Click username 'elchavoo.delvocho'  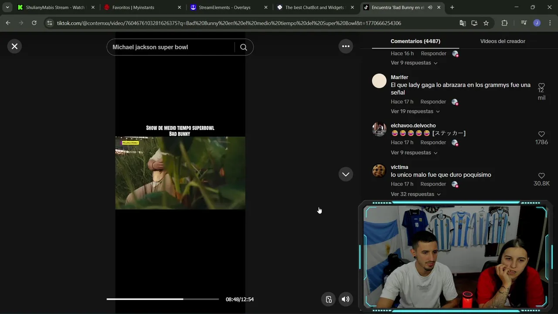click(413, 126)
